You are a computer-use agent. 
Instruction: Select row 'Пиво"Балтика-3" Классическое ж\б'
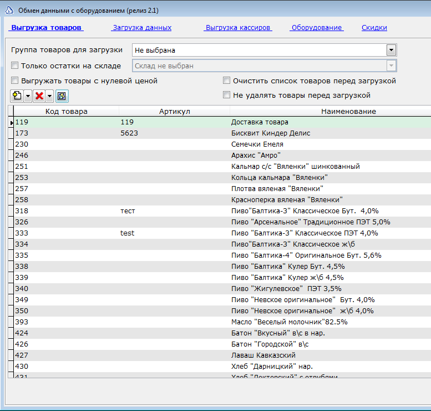pyautogui.click(x=222, y=244)
